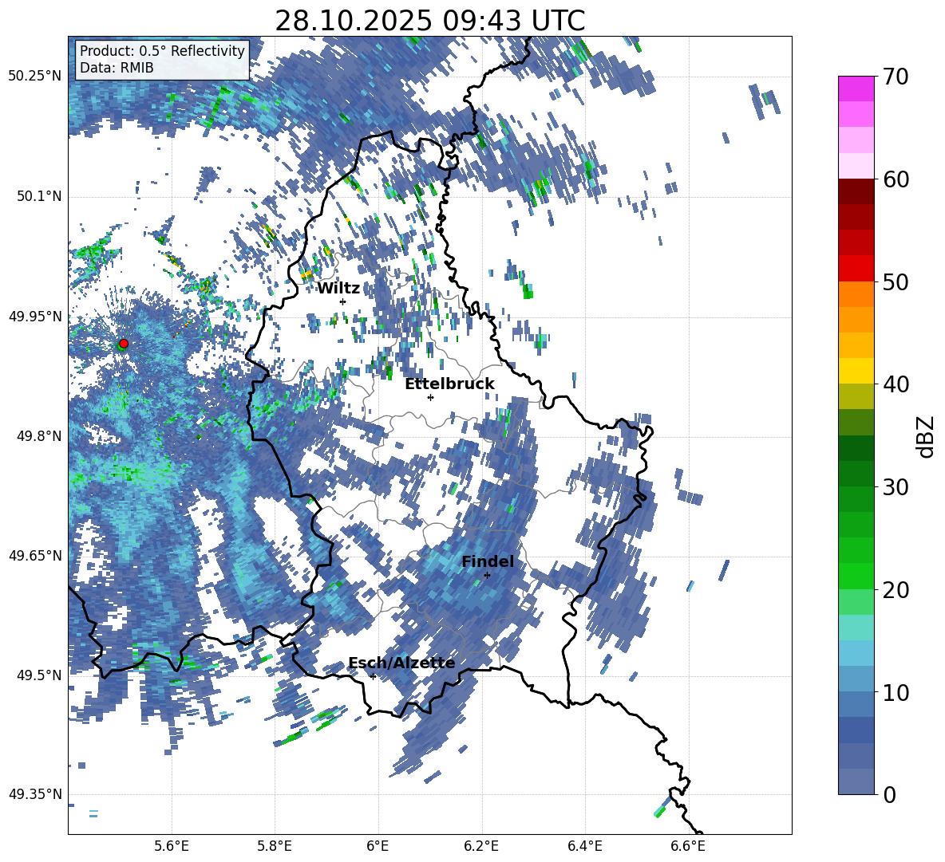Click the 5.8°E longitude label
This screenshot has width=945, height=862.
(x=275, y=846)
